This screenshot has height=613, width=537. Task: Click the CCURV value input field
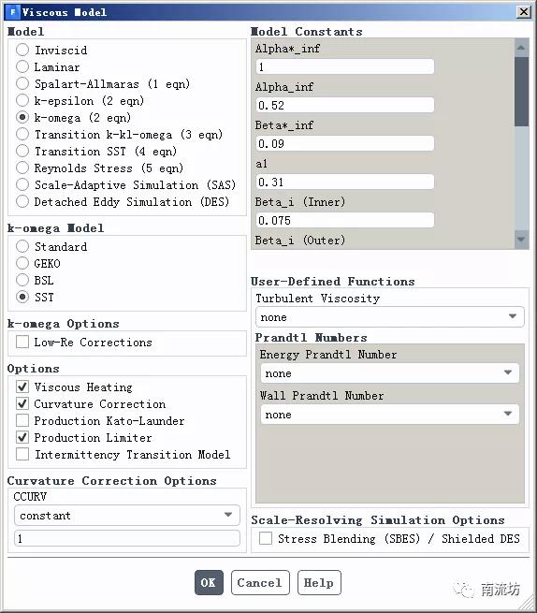click(x=127, y=538)
